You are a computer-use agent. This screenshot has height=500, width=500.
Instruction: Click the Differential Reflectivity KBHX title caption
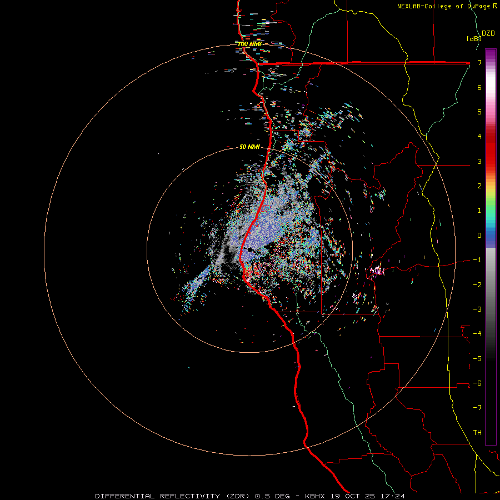(250, 496)
